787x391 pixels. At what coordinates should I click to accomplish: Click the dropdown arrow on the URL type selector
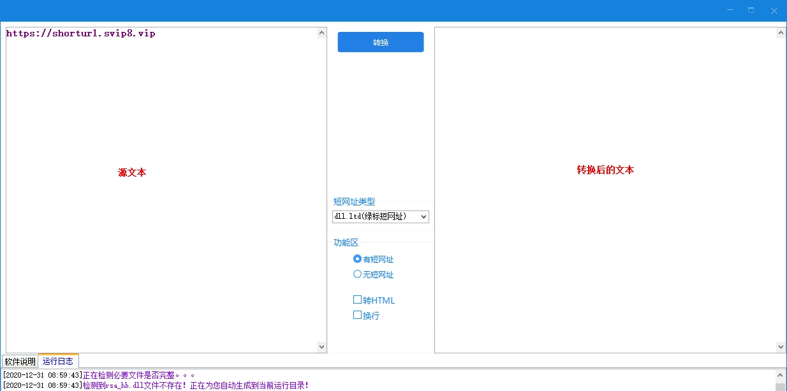click(x=423, y=216)
